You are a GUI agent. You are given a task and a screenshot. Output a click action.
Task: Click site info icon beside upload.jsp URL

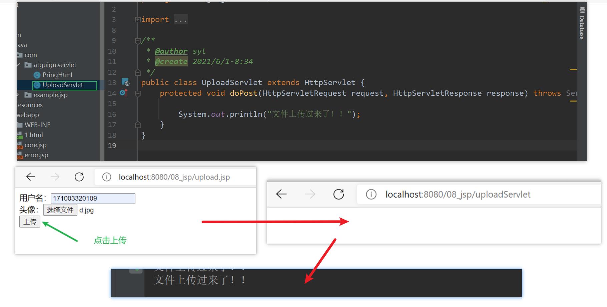(x=107, y=177)
